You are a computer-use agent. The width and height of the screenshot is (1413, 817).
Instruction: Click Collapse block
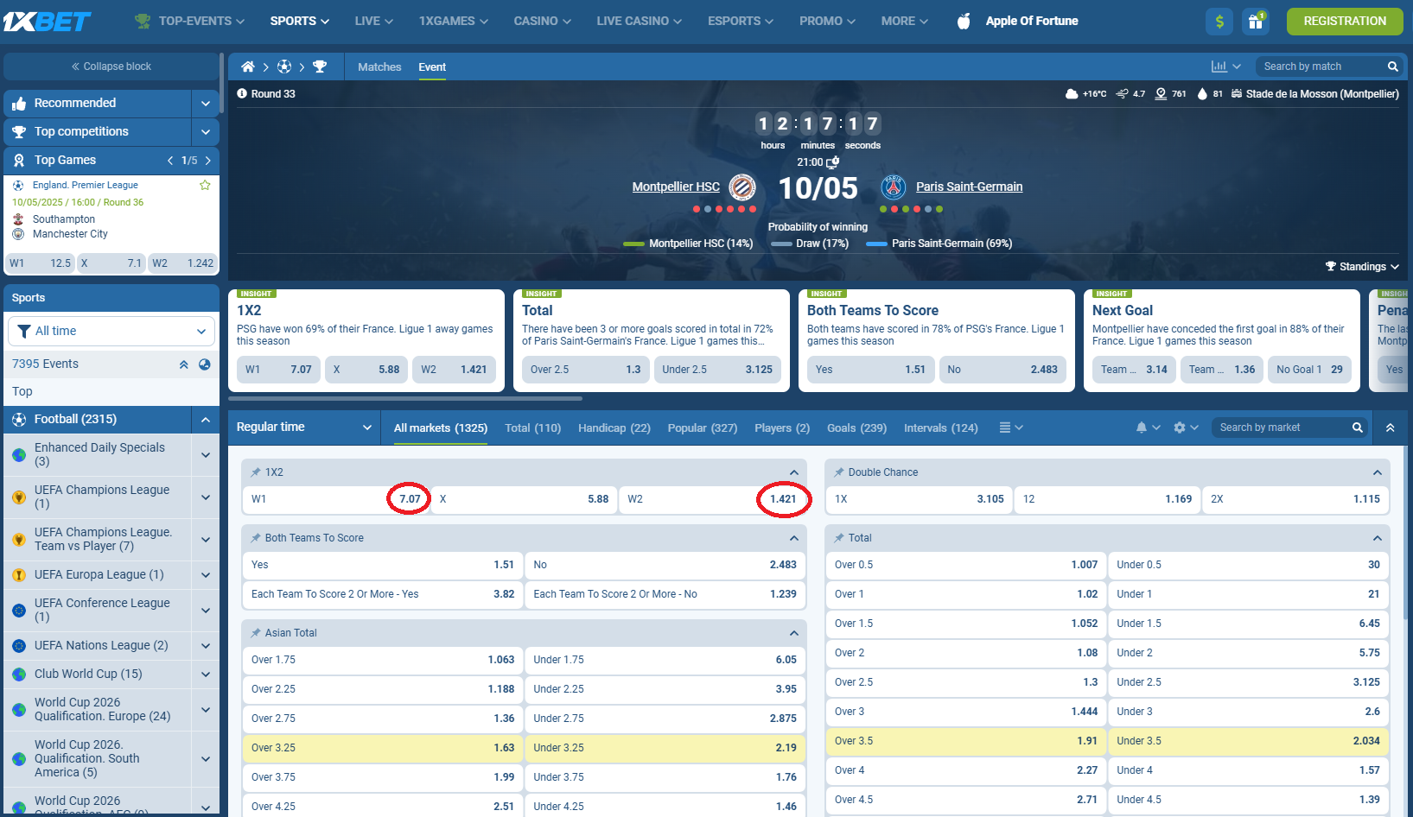[111, 66]
